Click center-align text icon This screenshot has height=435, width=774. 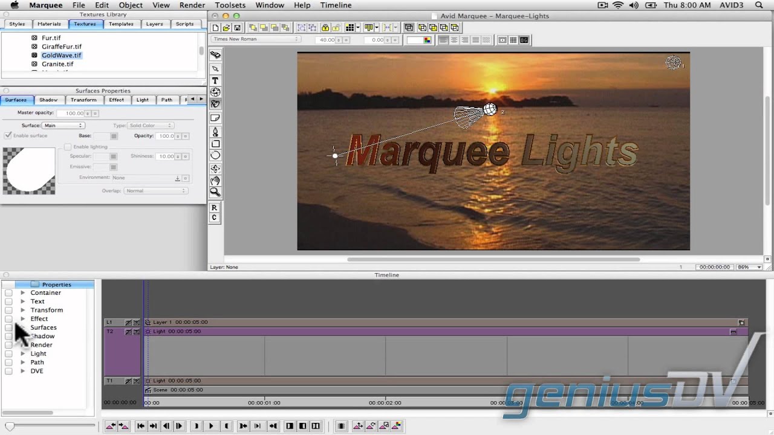coord(454,40)
